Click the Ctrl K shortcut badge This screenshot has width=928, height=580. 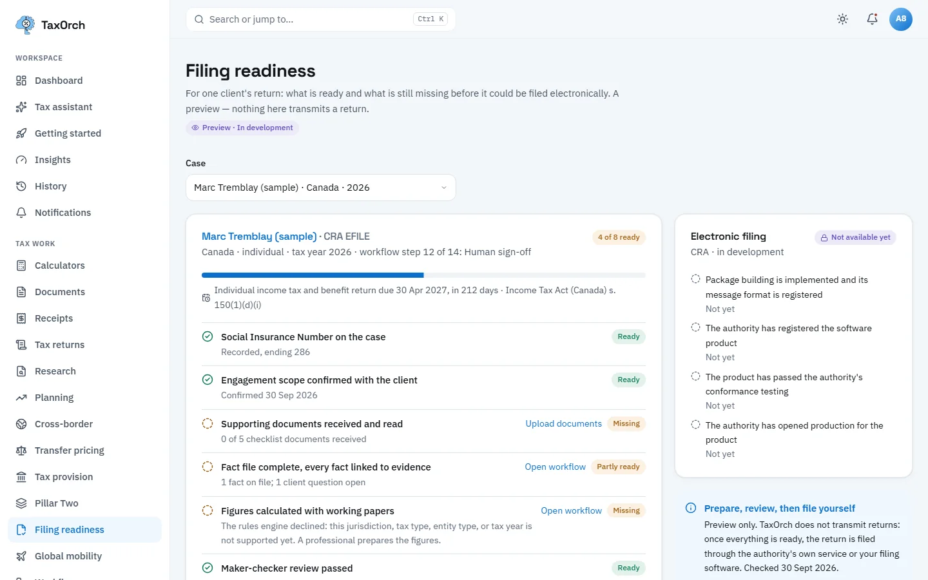[430, 19]
